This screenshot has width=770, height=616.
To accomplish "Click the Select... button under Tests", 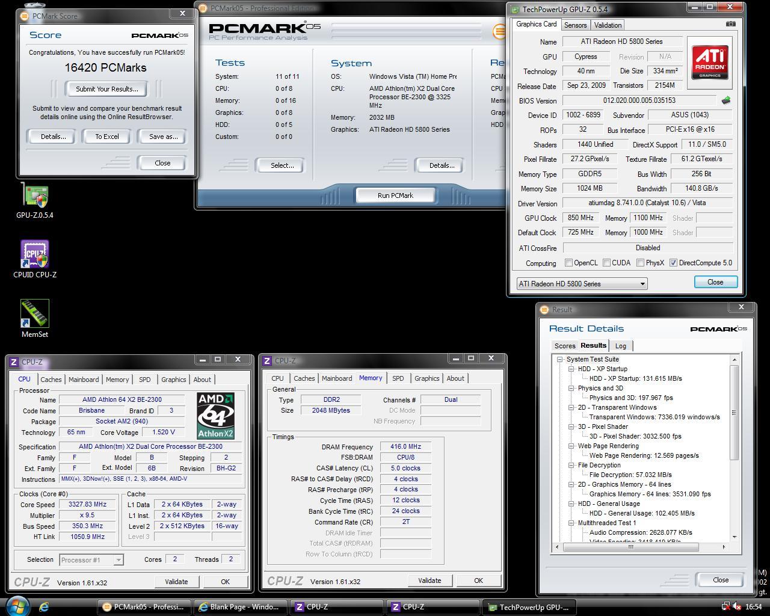I will pyautogui.click(x=282, y=165).
